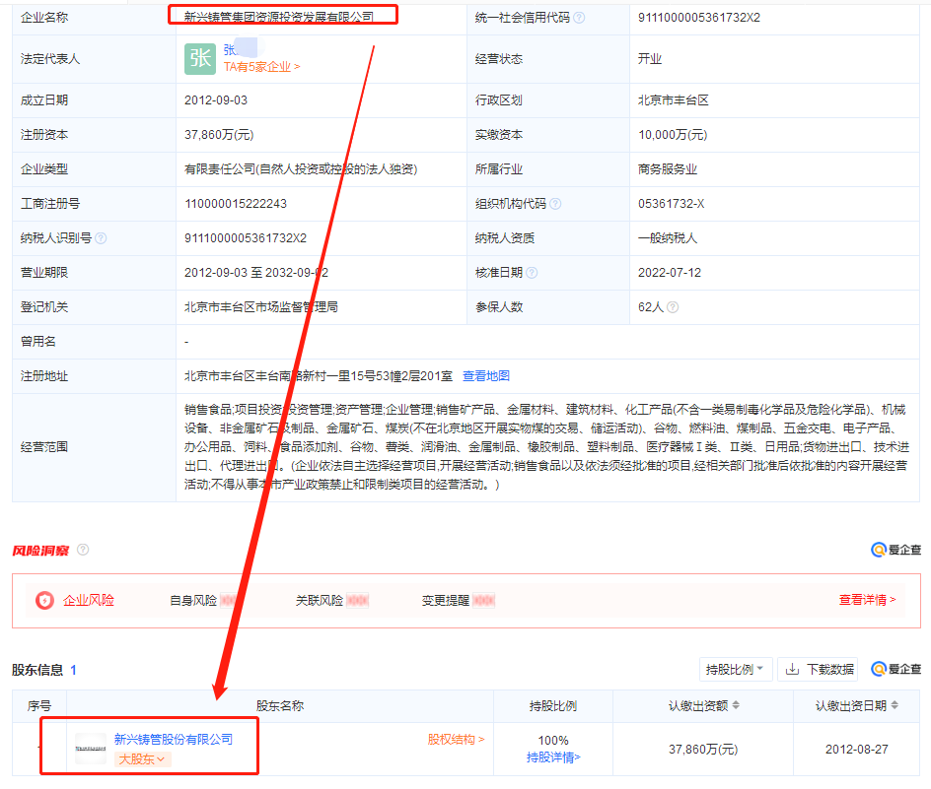
Task: Click the 持股比例 column header
Action: coord(553,706)
